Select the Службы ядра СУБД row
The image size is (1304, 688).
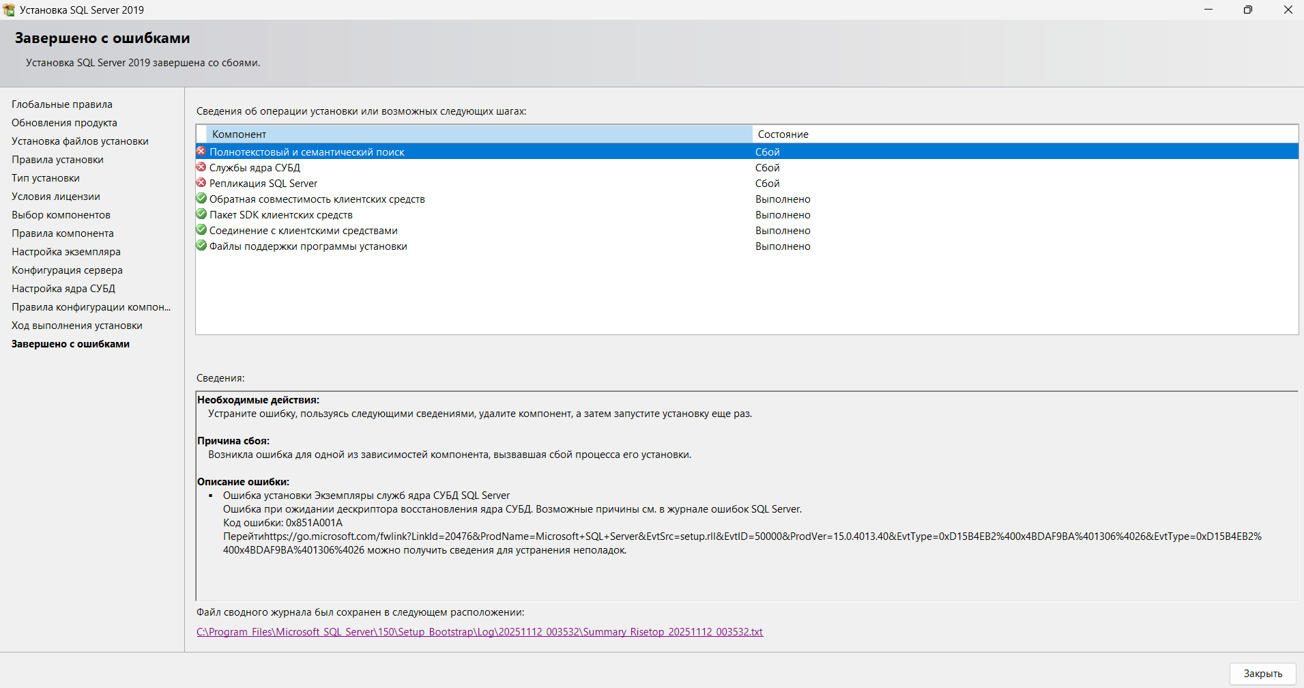pyautogui.click(x=747, y=168)
